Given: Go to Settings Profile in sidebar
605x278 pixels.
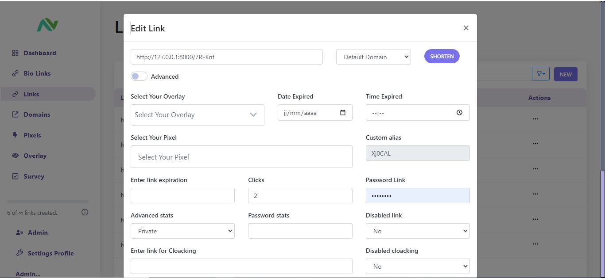Looking at the screenshot, I should (50, 253).
